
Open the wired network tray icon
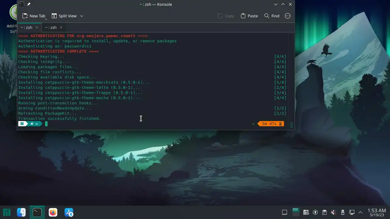[352, 212]
